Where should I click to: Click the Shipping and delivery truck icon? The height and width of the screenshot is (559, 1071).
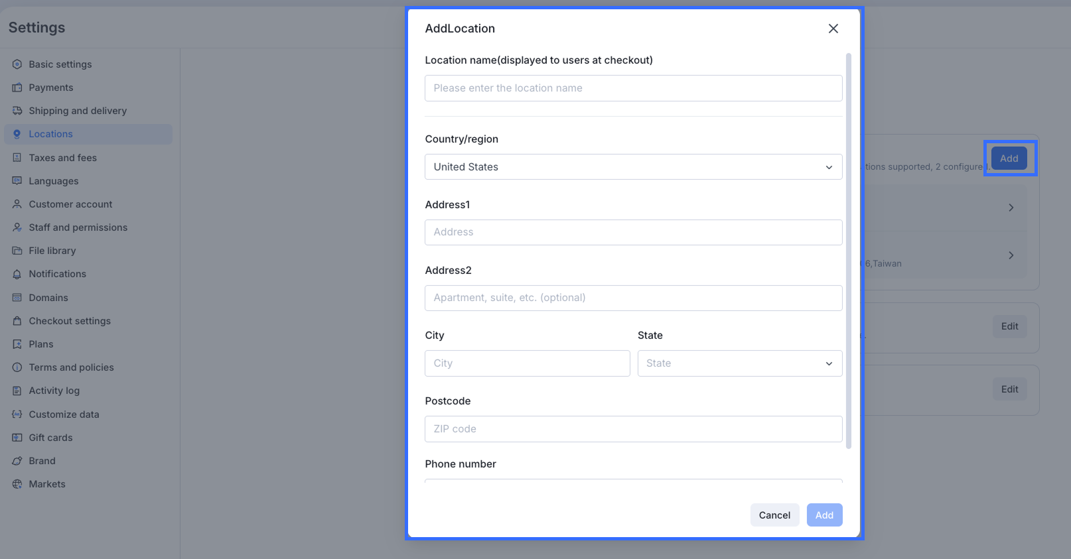17,111
